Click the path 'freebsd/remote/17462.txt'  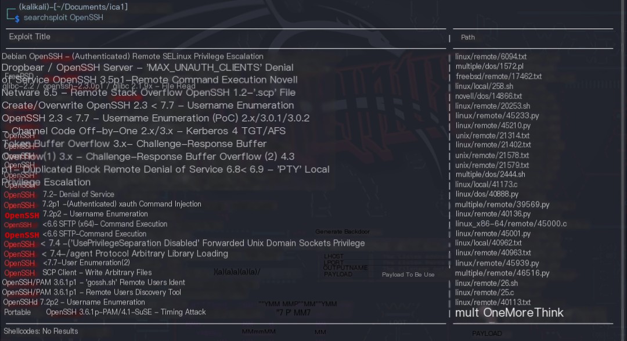pyautogui.click(x=499, y=77)
